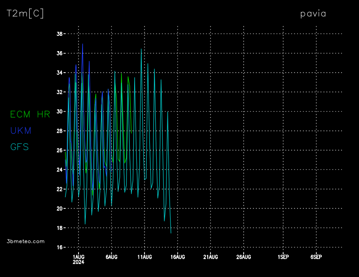The width and height of the screenshot is (359, 277).
Task: Select the 6AUG date label
Action: click(x=111, y=257)
